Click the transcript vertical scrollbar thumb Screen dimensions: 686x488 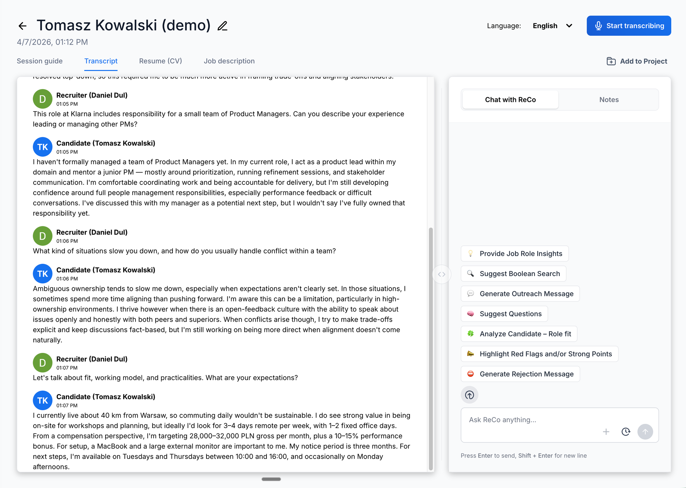431,349
